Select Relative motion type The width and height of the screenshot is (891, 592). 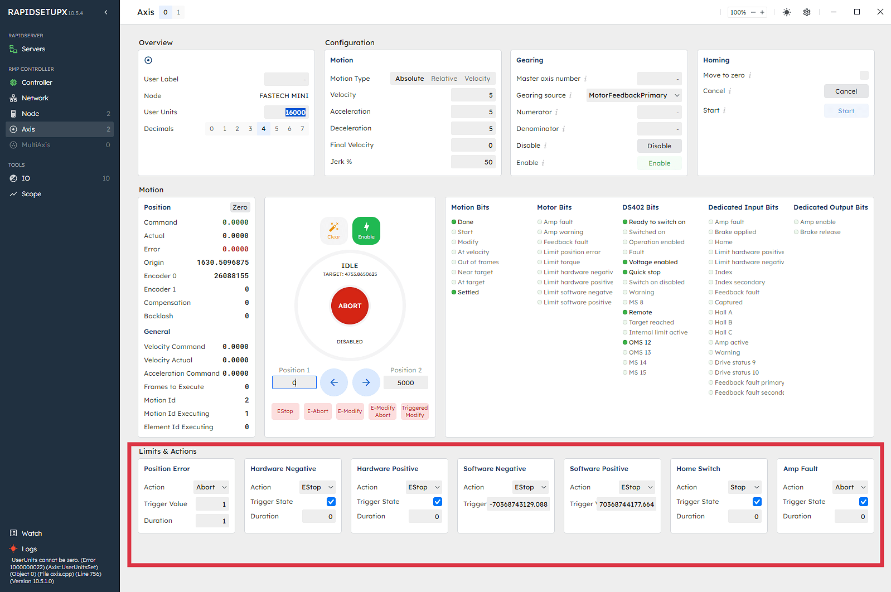pyautogui.click(x=444, y=79)
